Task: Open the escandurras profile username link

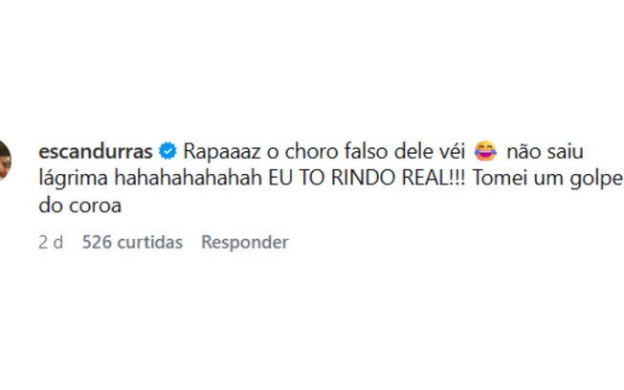Action: 97,151
